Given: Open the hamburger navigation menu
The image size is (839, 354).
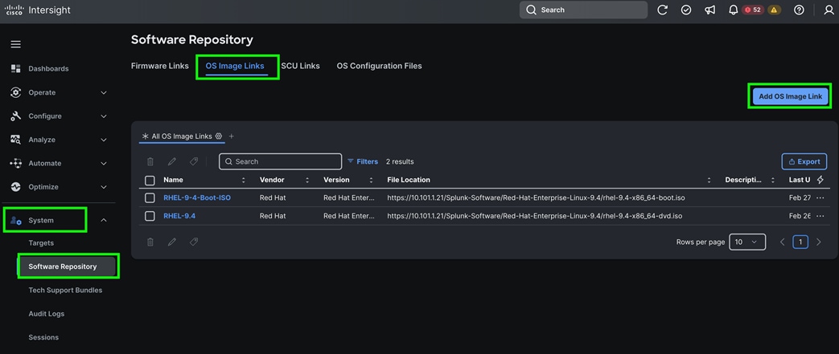Looking at the screenshot, I should point(15,44).
